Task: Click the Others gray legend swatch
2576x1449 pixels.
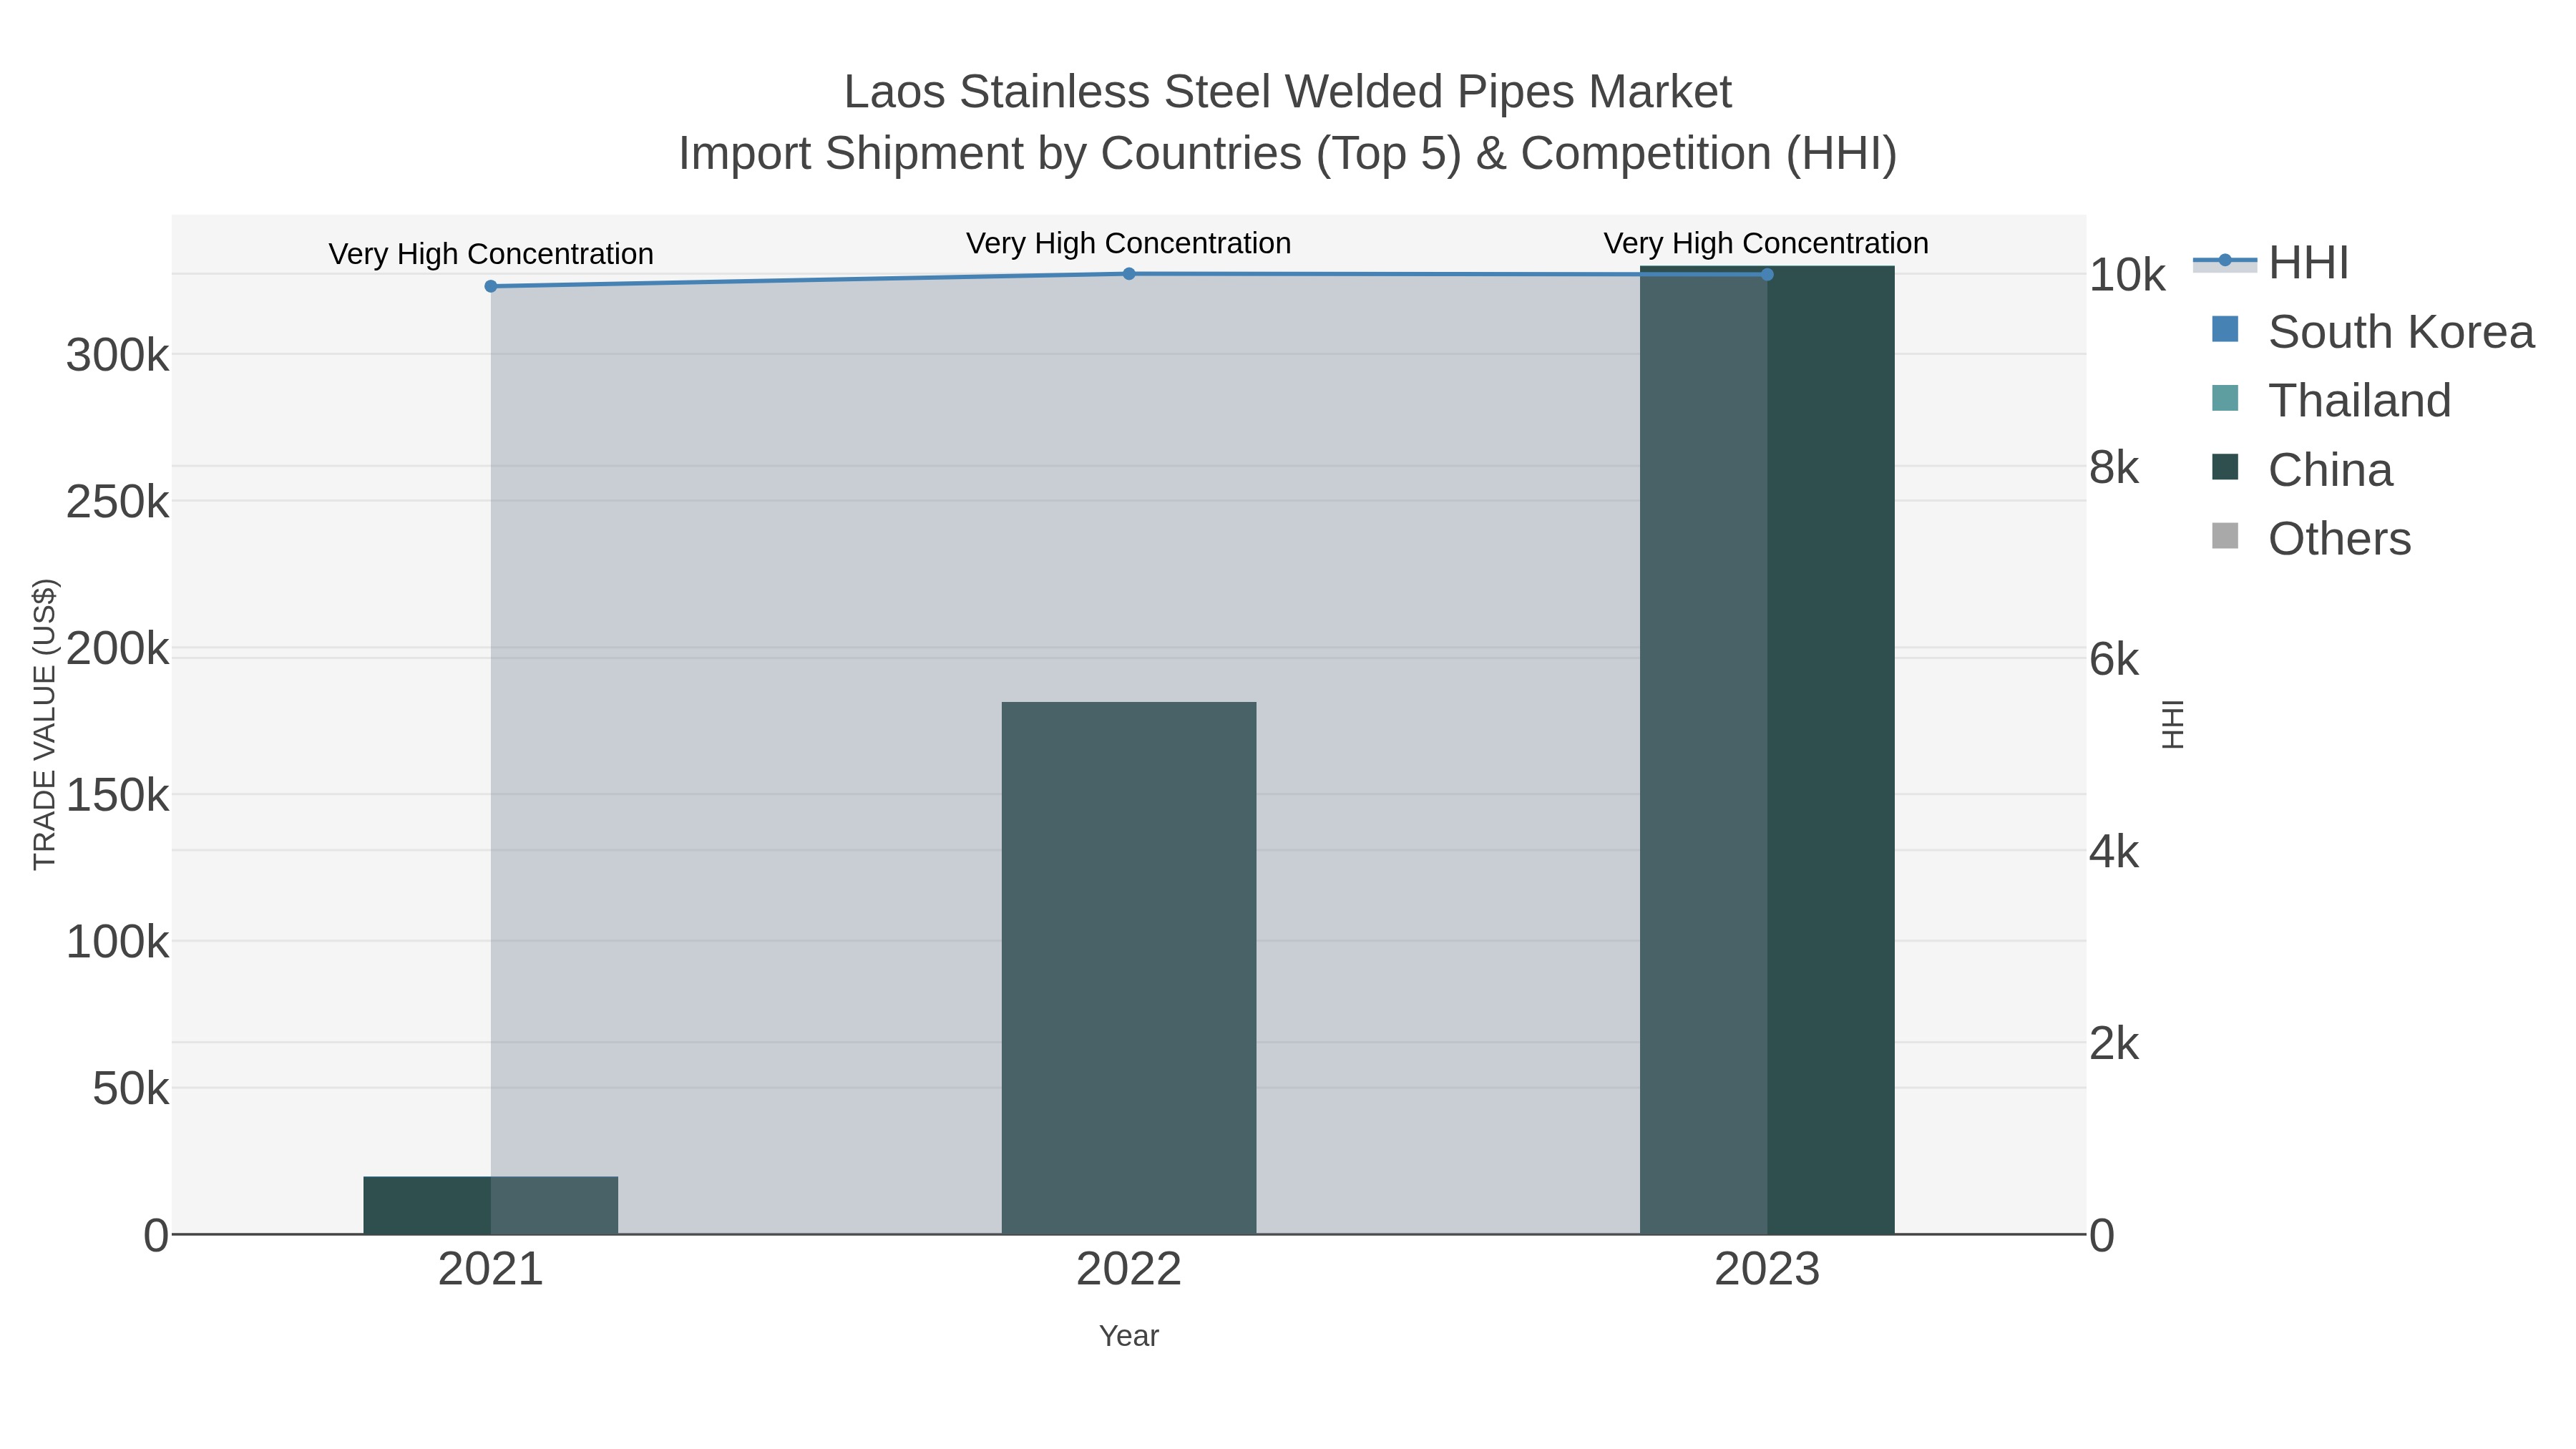Action: click(2225, 536)
